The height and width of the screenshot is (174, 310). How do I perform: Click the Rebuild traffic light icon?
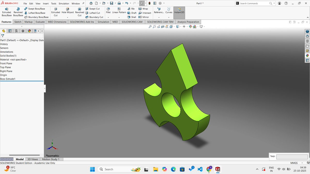(149, 3)
